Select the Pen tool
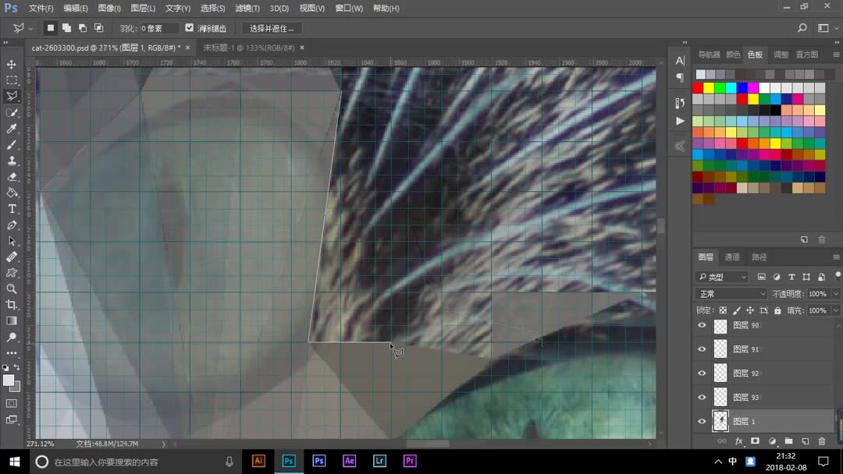 click(x=11, y=225)
